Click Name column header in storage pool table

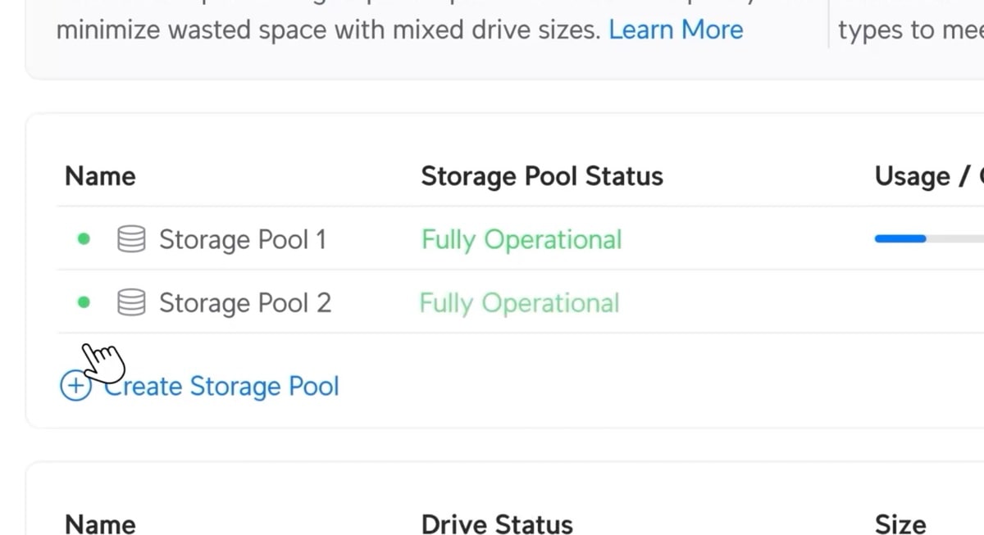100,176
